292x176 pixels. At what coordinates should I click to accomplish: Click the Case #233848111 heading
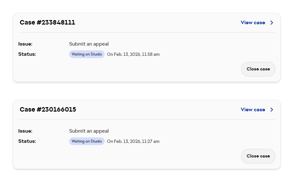pos(47,22)
